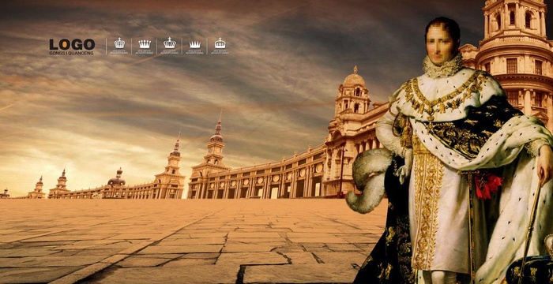
Task: Click the bold LOGO text
Action: pos(72,44)
